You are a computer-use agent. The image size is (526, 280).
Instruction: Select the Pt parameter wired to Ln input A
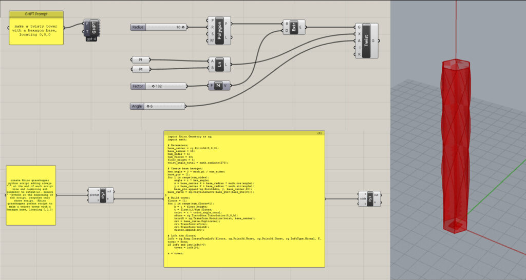(x=141, y=60)
